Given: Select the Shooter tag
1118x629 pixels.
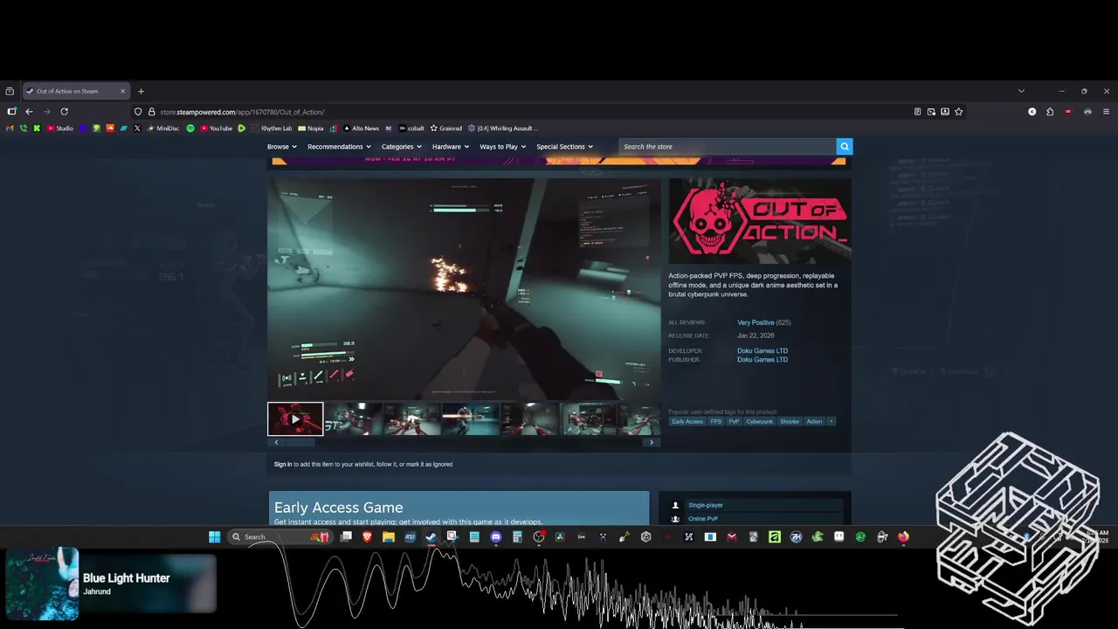Looking at the screenshot, I should (790, 422).
